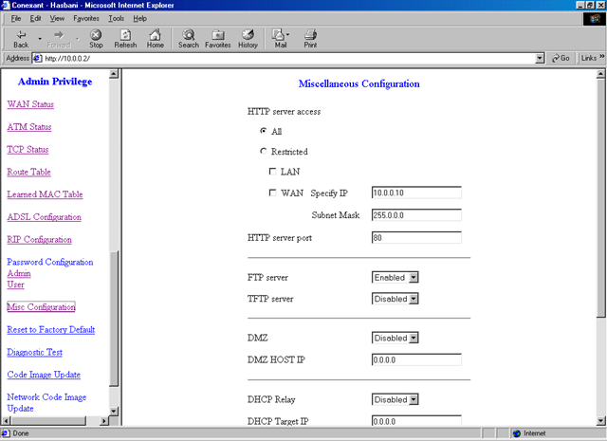This screenshot has height=441, width=607.
Task: Open the Help menu
Action: click(139, 18)
